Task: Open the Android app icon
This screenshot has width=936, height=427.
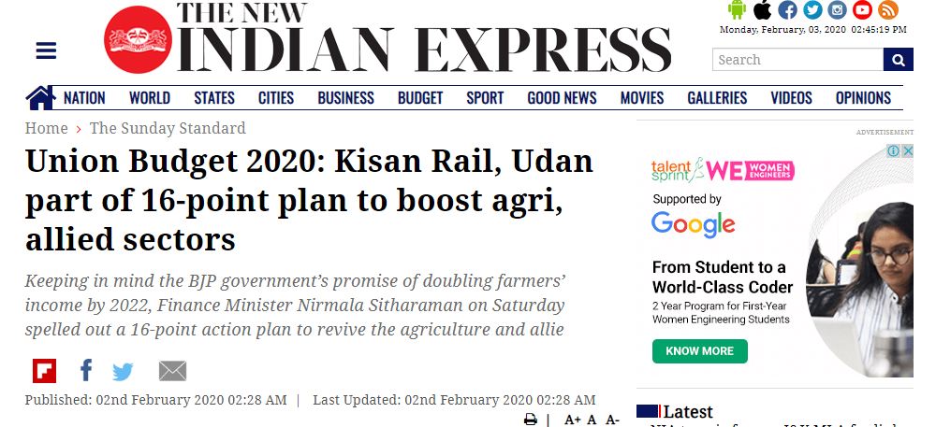Action: 738,9
